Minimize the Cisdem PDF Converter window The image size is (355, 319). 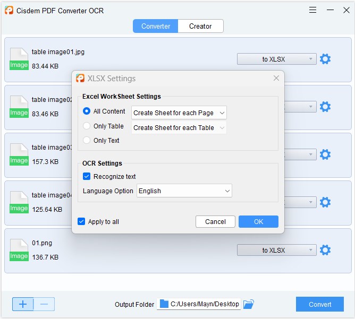330,10
